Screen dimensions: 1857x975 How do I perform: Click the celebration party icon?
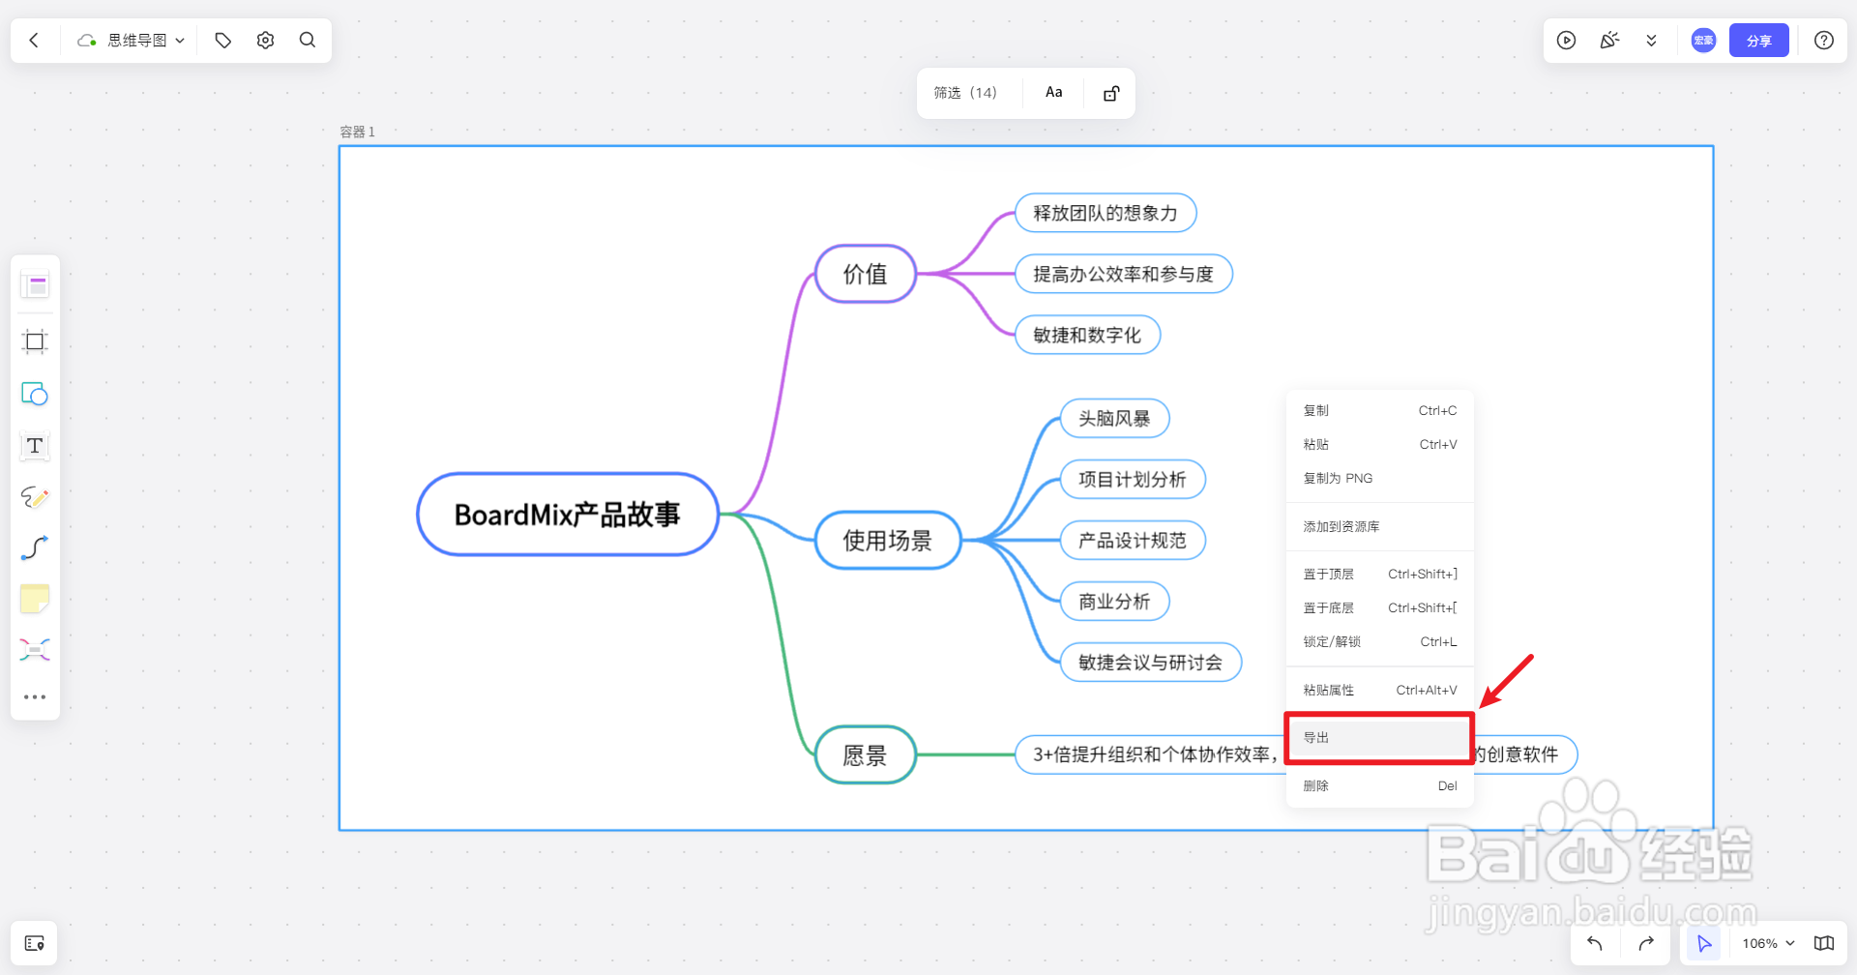point(1609,41)
